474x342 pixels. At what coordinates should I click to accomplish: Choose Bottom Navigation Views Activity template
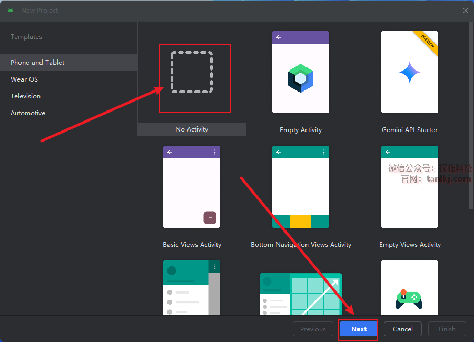coord(300,187)
